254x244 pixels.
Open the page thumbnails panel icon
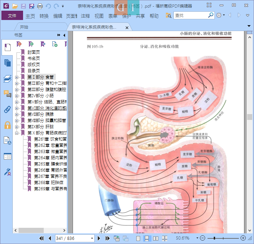click(8, 63)
